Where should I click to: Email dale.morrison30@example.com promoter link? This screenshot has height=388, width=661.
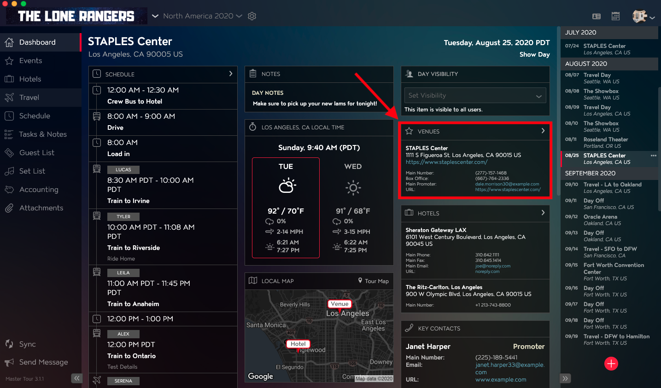pos(507,184)
